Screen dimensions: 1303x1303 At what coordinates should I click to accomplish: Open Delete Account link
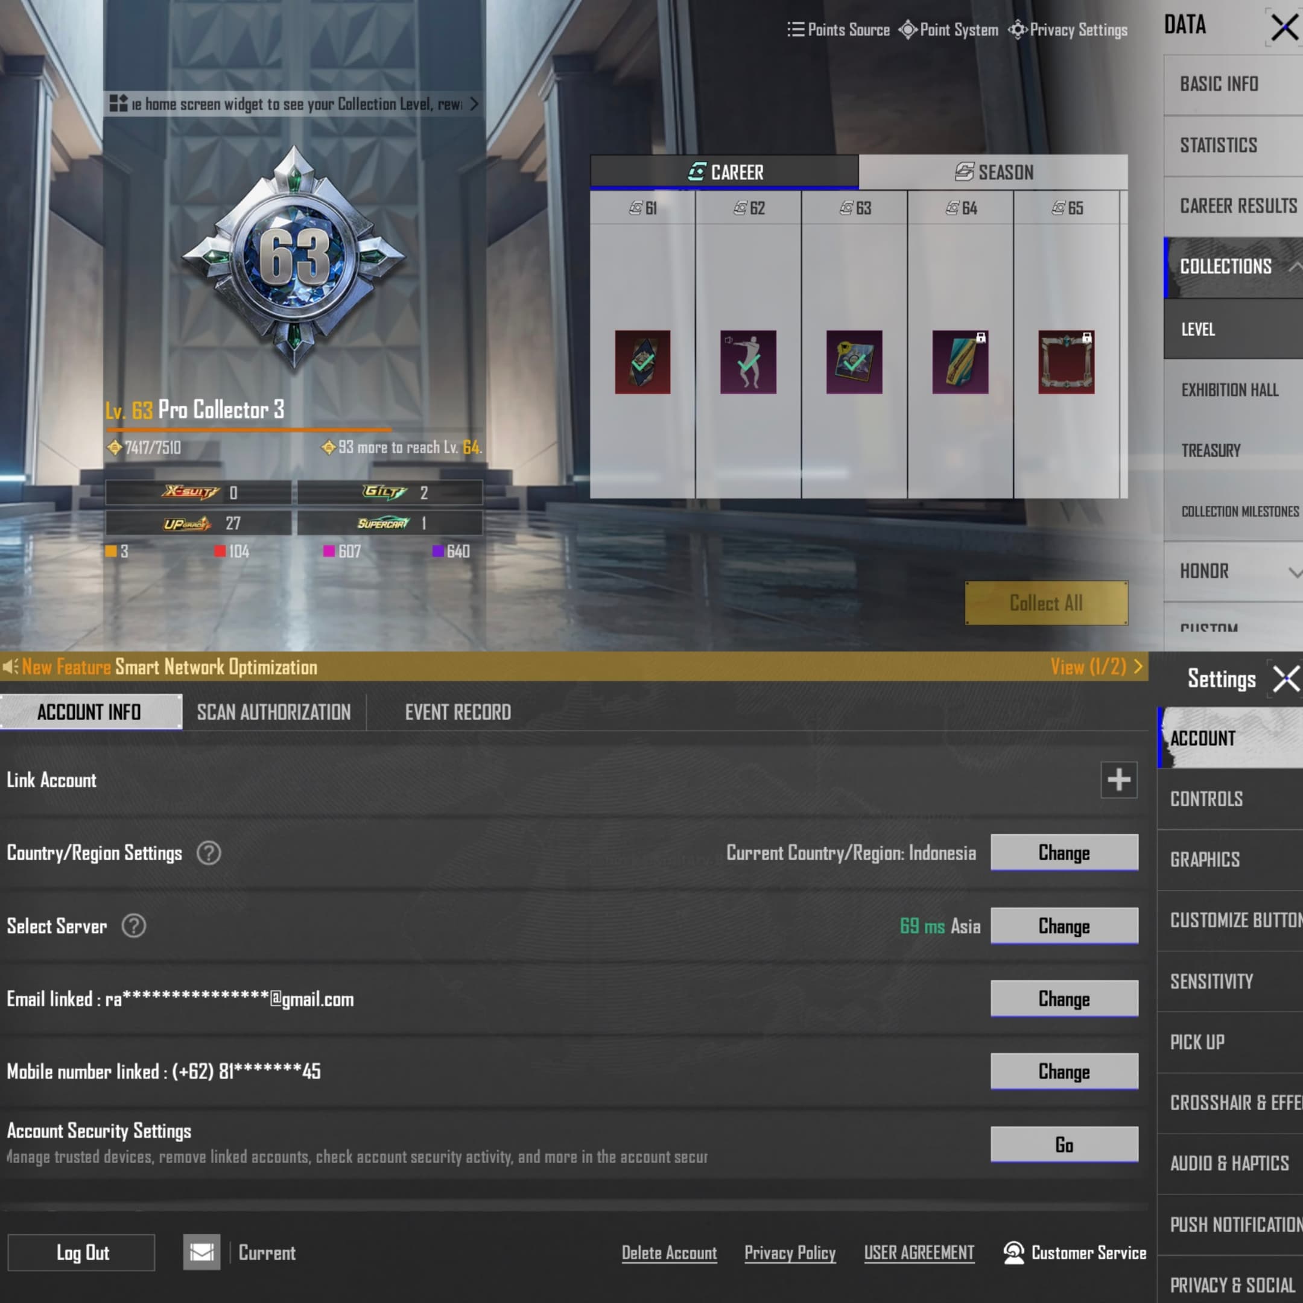669,1253
